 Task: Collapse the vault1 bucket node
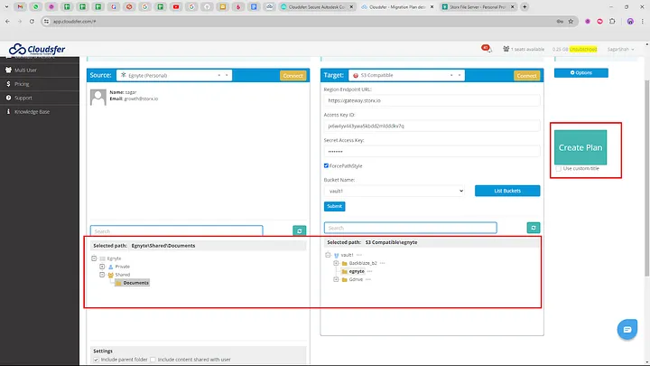(x=328, y=255)
